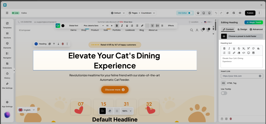266x124 pixels.
Task: Click the black text color swatch
Action: click(63, 26)
